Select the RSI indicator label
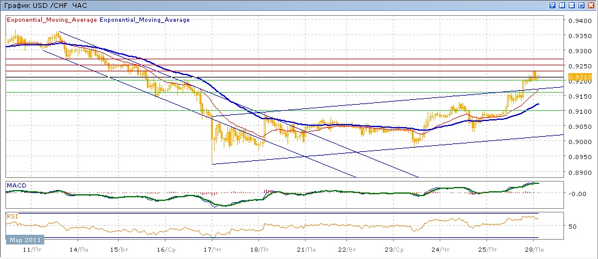598x259 pixels. click(12, 216)
